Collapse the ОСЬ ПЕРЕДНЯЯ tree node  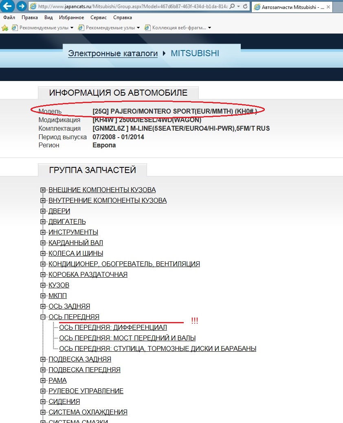[x=43, y=317]
